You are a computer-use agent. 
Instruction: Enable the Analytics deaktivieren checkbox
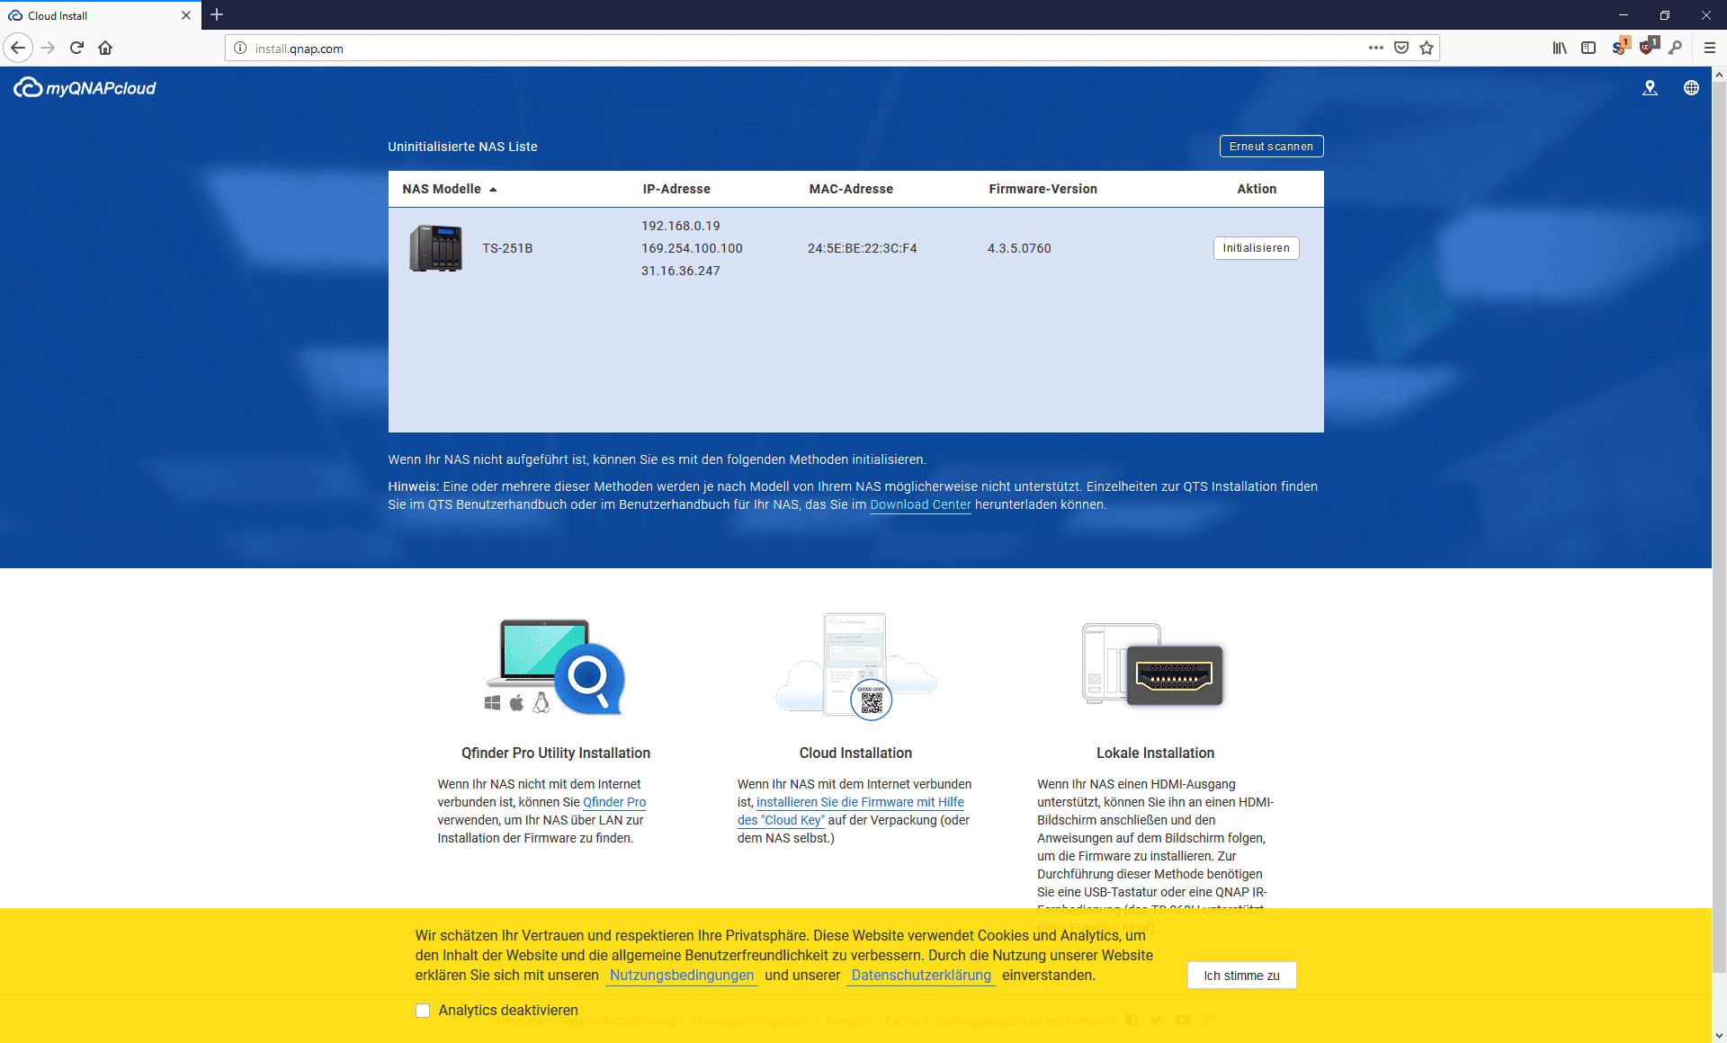423,1010
